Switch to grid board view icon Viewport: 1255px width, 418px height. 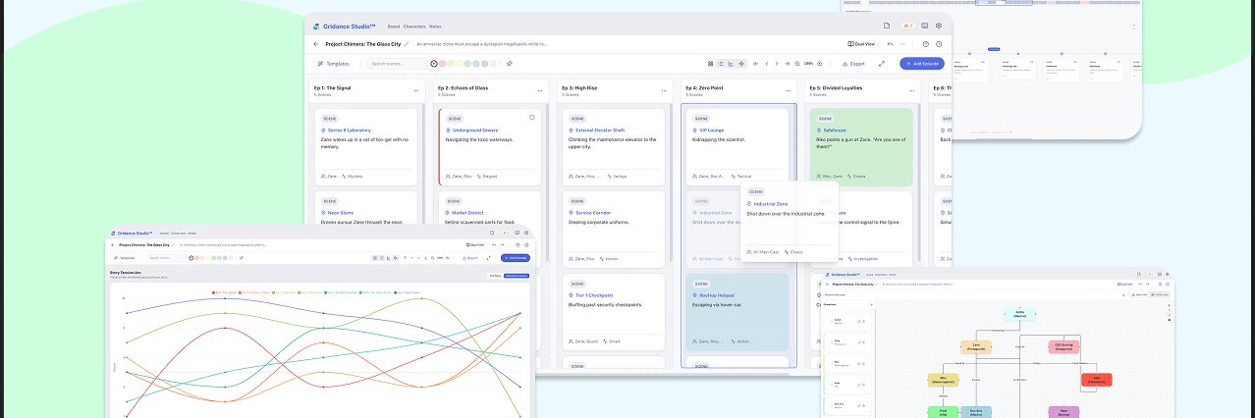(710, 64)
